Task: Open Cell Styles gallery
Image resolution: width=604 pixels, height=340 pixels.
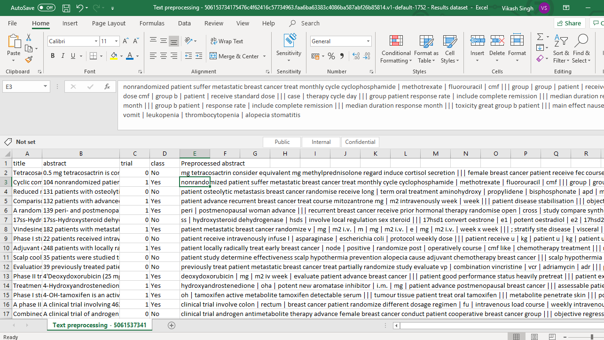Action: [x=450, y=49]
